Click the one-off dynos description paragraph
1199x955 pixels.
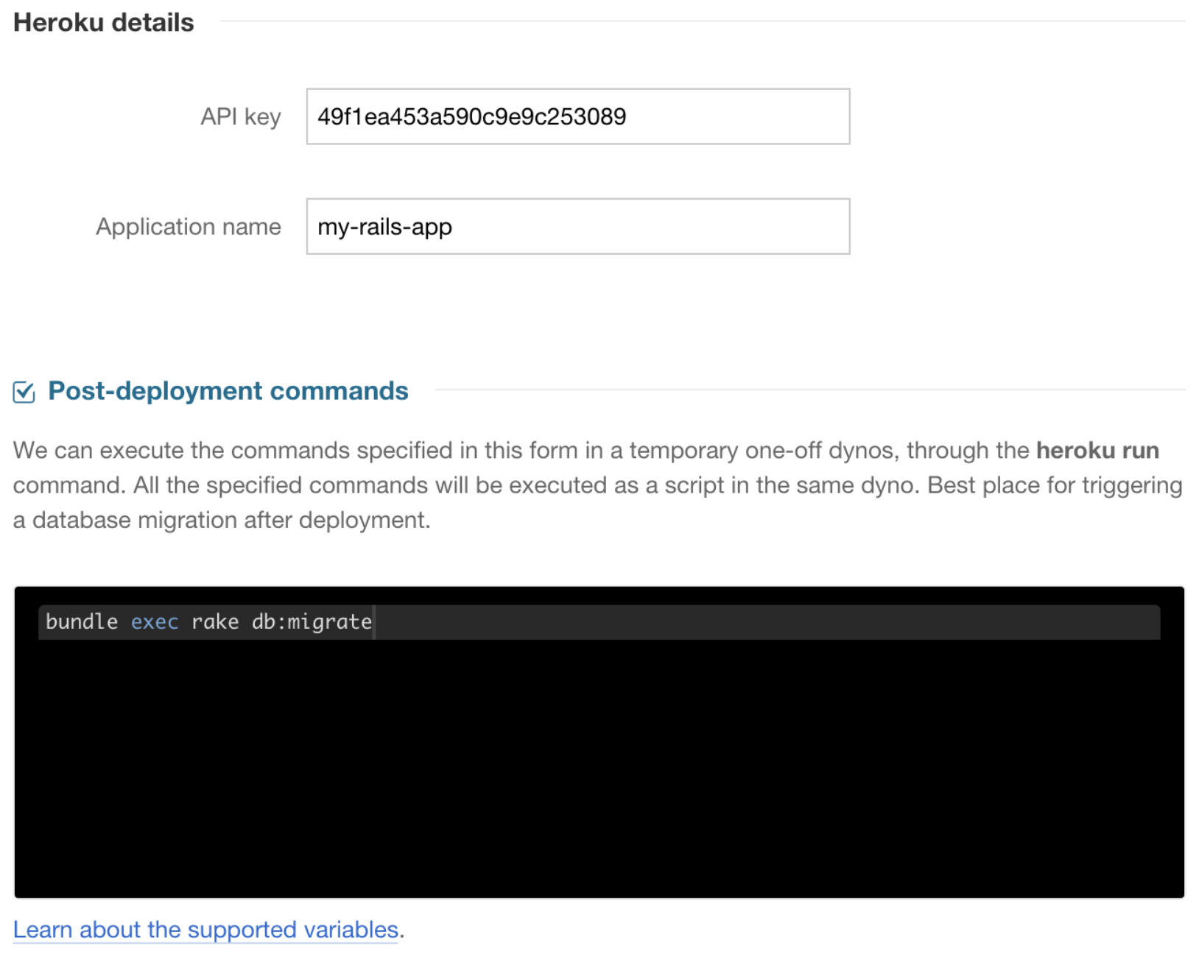coord(516,450)
